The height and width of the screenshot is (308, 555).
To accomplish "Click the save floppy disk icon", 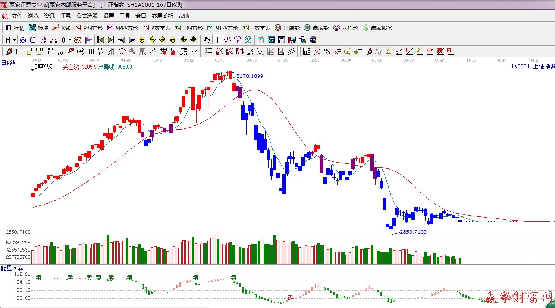I will click(x=292, y=40).
